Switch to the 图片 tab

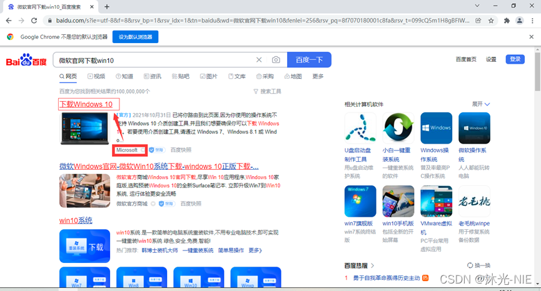click(x=209, y=76)
